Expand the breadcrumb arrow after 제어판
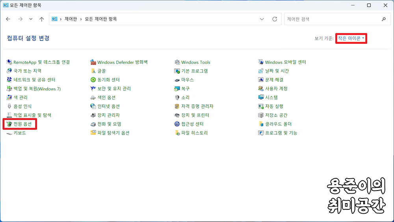The width and height of the screenshot is (394, 222). point(81,19)
